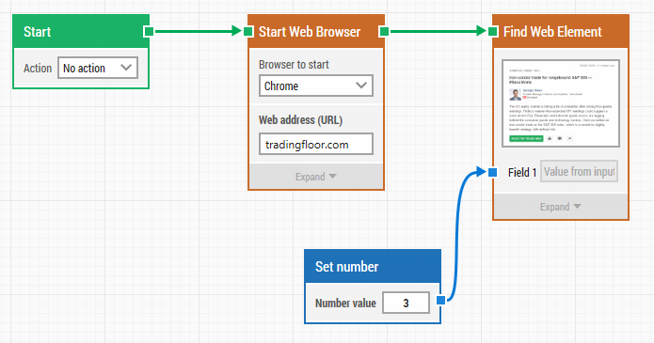The image size is (654, 343).
Task: Click the Start Web Browser green output connector
Action: (384, 31)
